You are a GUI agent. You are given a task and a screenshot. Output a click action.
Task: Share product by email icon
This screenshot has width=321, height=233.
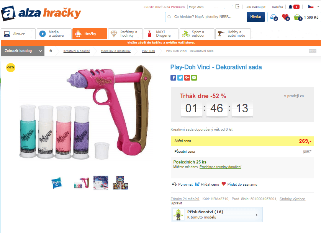tap(194, 78)
